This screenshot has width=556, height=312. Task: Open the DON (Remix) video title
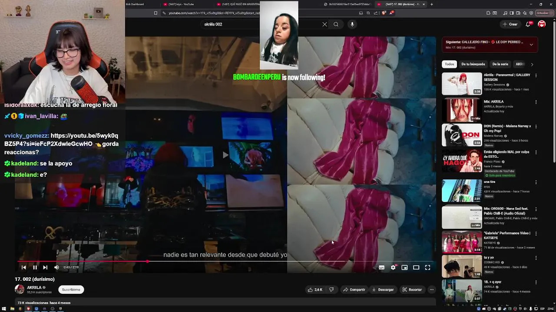[x=507, y=128]
